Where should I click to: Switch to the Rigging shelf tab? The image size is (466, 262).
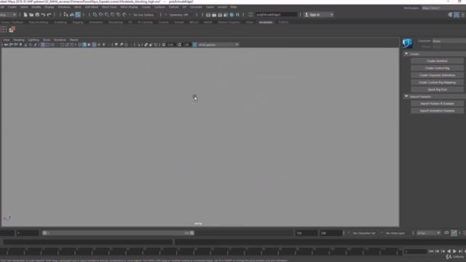(x=78, y=22)
